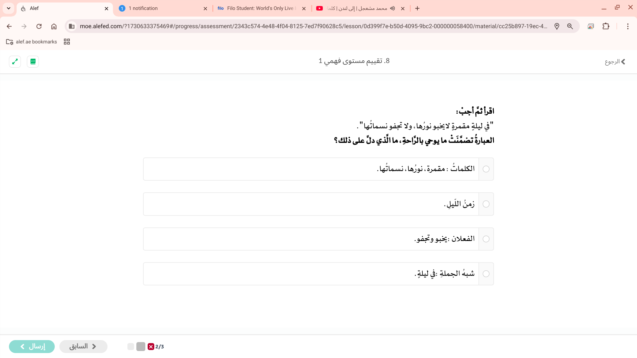Reload the current page
Image resolution: width=637 pixels, height=358 pixels.
39,26
